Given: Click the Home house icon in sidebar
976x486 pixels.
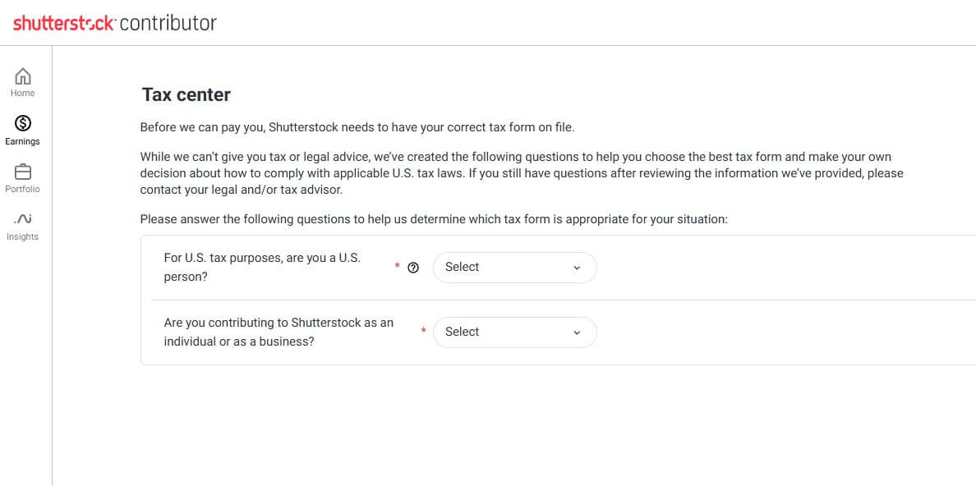Looking at the screenshot, I should click(x=23, y=76).
